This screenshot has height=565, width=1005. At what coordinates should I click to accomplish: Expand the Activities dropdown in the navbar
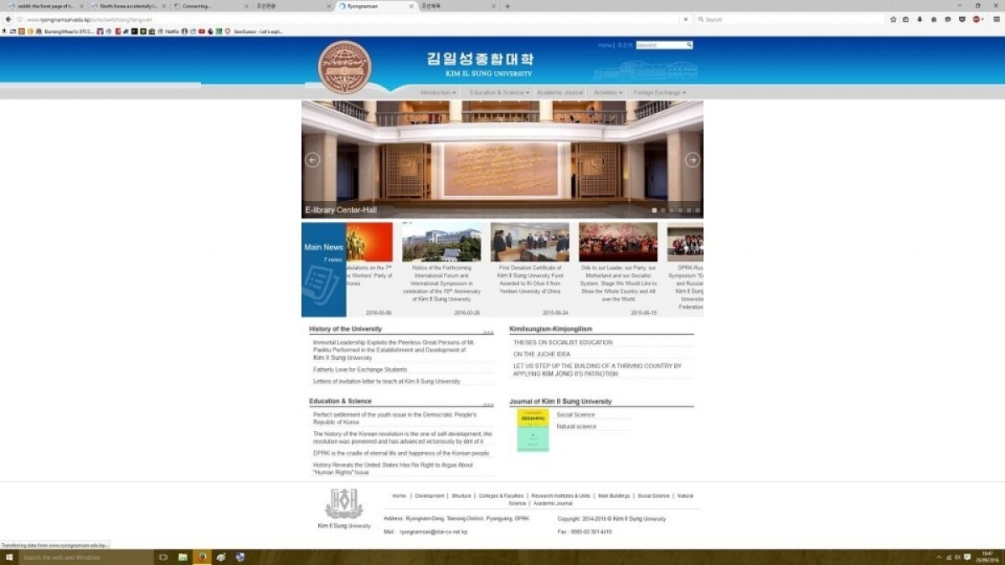pyautogui.click(x=607, y=92)
